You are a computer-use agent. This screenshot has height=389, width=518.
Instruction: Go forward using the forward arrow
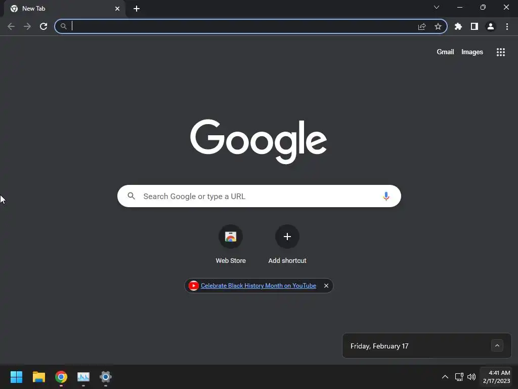pyautogui.click(x=27, y=26)
